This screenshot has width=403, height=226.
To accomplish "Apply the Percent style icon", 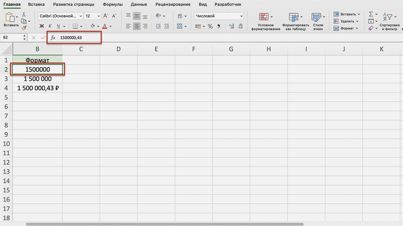I will click(x=210, y=26).
